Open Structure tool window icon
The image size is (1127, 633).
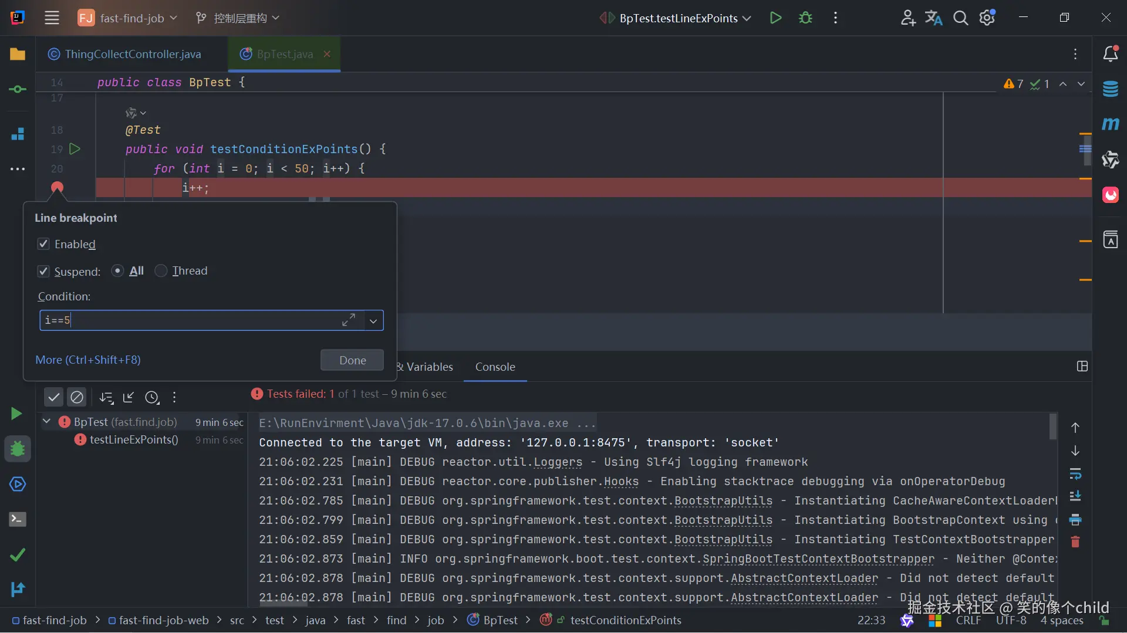tap(18, 134)
